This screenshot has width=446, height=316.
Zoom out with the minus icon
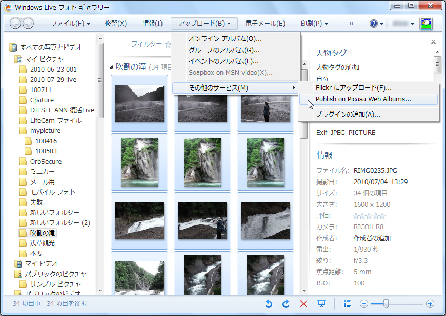[x=363, y=304]
